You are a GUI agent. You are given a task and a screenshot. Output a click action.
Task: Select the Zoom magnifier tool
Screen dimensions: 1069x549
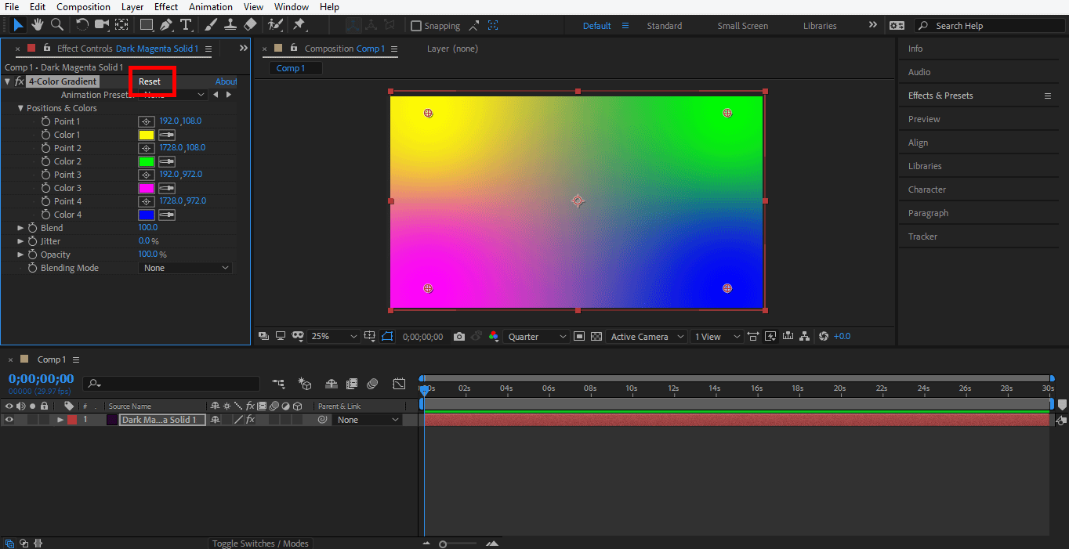(x=56, y=25)
